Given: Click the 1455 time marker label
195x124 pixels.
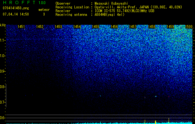Looking at the screenshot, I should pos(95,27).
